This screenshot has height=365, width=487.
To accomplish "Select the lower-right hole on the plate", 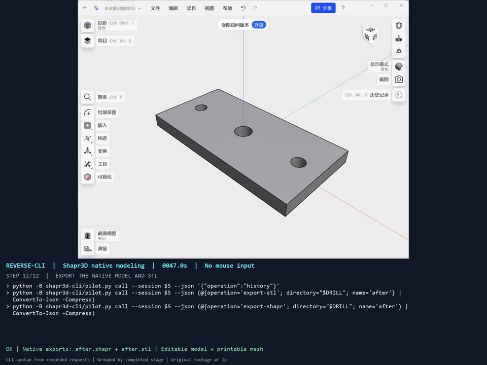I will [298, 162].
